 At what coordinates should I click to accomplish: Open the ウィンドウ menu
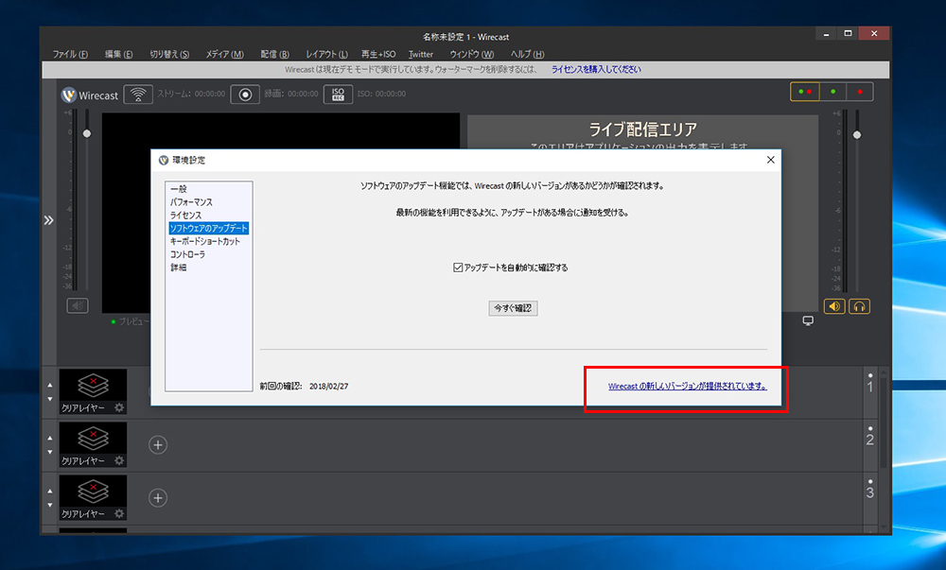[x=472, y=54]
